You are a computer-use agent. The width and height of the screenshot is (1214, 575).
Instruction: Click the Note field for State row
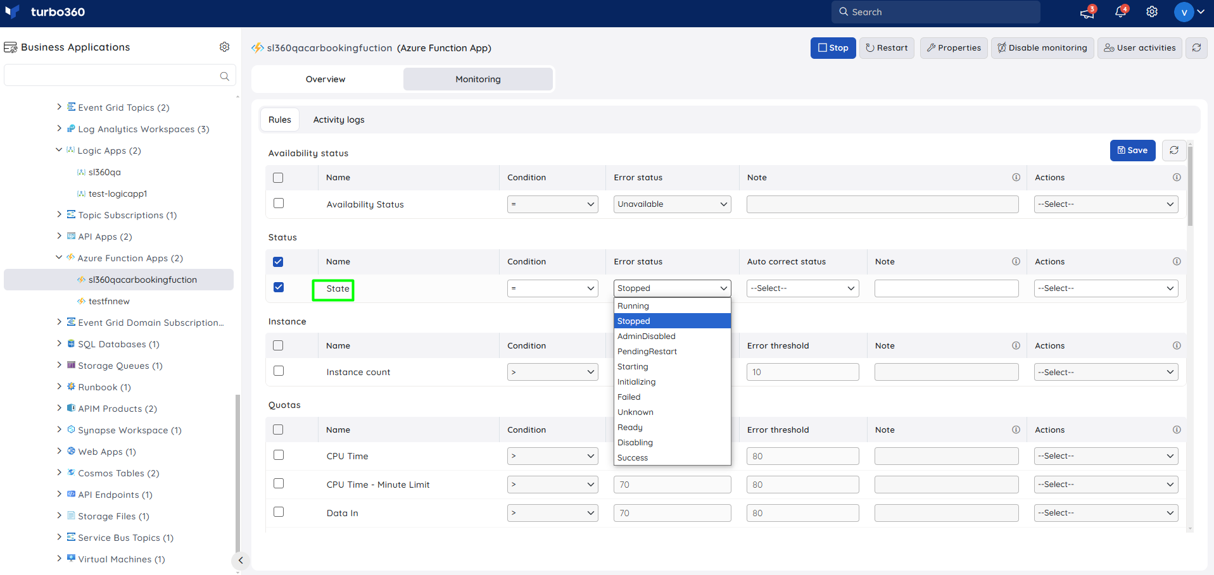pyautogui.click(x=947, y=288)
